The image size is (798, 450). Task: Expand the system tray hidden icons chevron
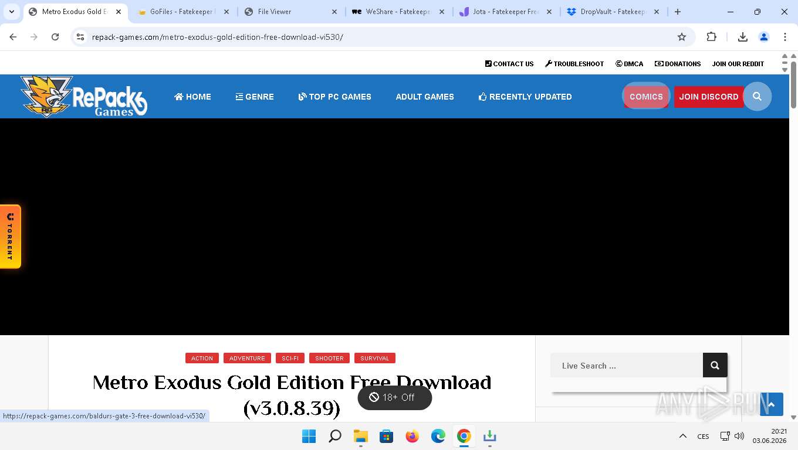tap(682, 436)
